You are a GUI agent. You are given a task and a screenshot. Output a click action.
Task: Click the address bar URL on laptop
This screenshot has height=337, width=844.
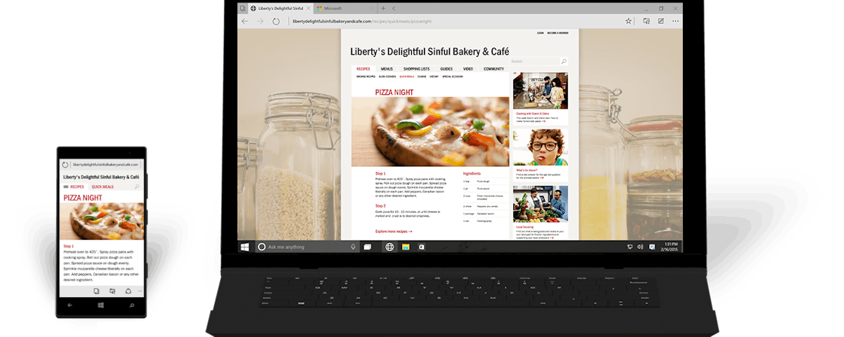click(x=361, y=21)
